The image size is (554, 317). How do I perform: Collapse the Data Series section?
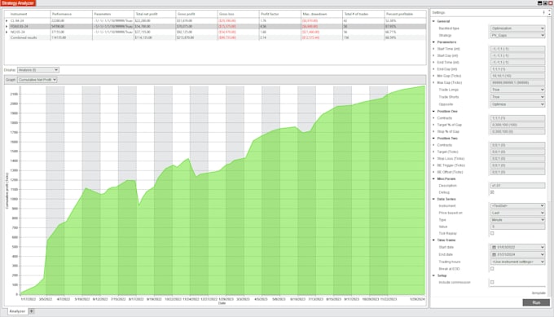click(x=433, y=199)
